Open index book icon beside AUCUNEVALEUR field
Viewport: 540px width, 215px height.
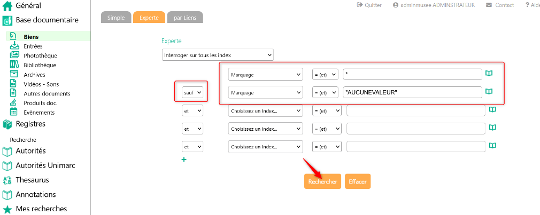(x=489, y=92)
